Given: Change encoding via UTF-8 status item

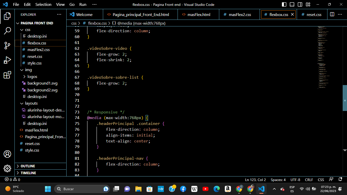Looking at the screenshot, I should pyautogui.click(x=295, y=180).
